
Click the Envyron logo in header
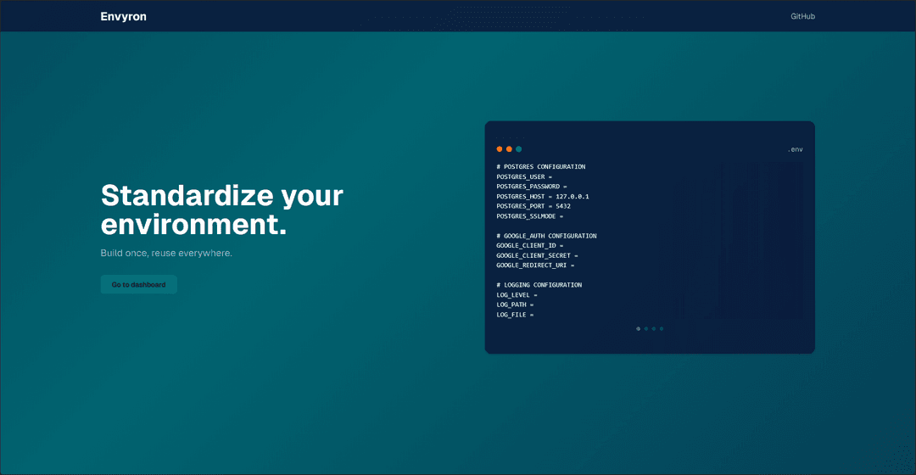pyautogui.click(x=123, y=16)
